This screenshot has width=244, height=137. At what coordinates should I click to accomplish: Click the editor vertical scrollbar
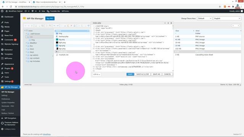[173, 48]
